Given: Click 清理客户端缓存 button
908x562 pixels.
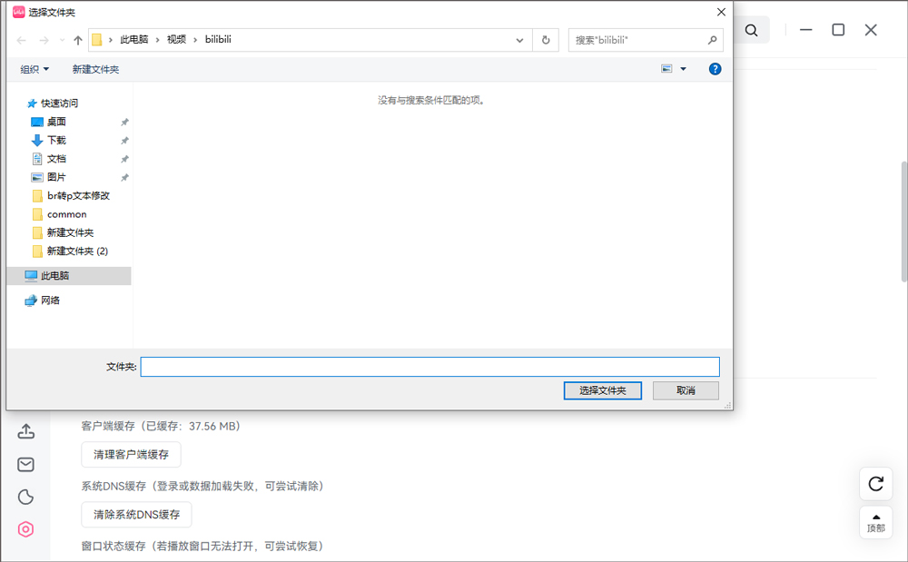Looking at the screenshot, I should 130,454.
